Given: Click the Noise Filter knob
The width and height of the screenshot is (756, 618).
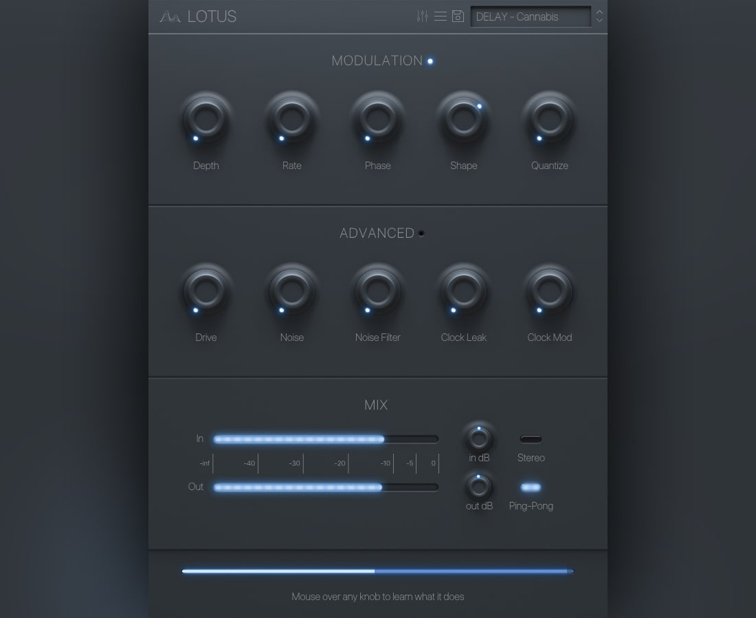Looking at the screenshot, I should click(377, 291).
